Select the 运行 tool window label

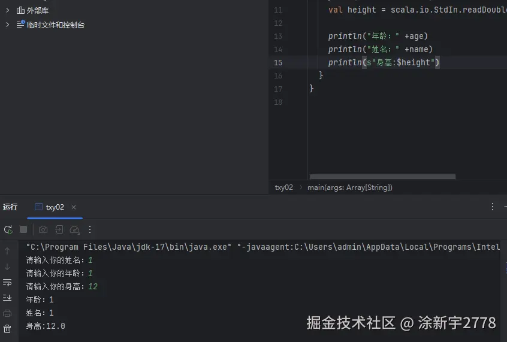(x=10, y=207)
